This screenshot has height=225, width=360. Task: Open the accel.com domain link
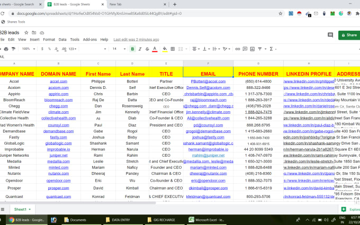[59, 82]
